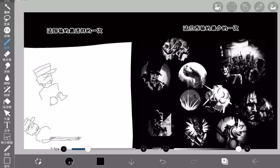Tap the back arrow at bottom right

click(x=256, y=161)
